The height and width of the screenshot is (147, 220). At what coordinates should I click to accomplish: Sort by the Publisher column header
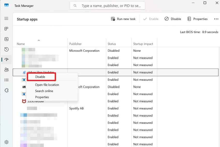(x=75, y=44)
